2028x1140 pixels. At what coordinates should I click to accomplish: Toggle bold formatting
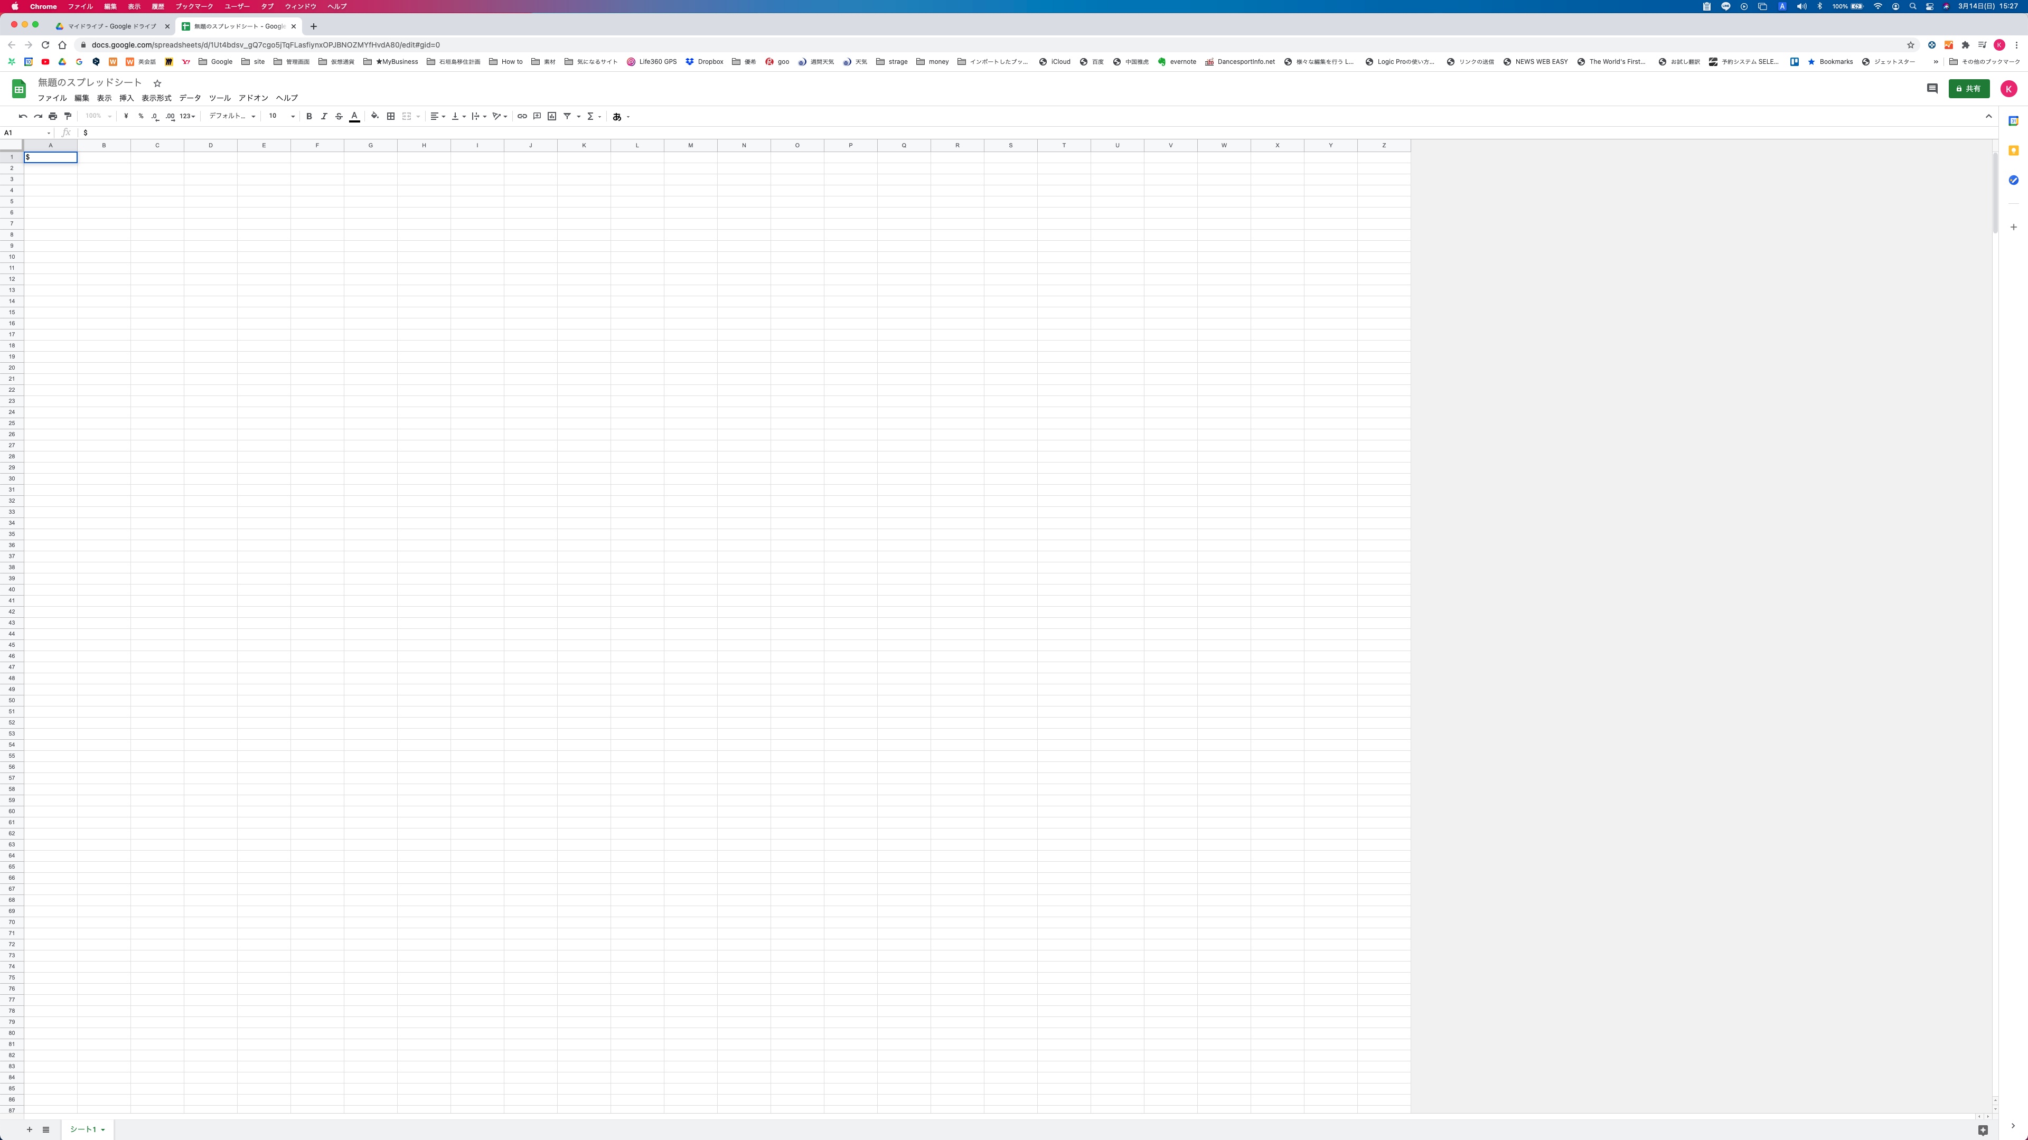coord(308,117)
